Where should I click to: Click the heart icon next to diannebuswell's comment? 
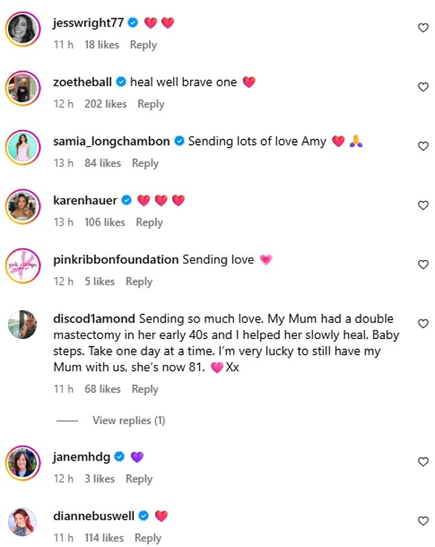click(423, 521)
